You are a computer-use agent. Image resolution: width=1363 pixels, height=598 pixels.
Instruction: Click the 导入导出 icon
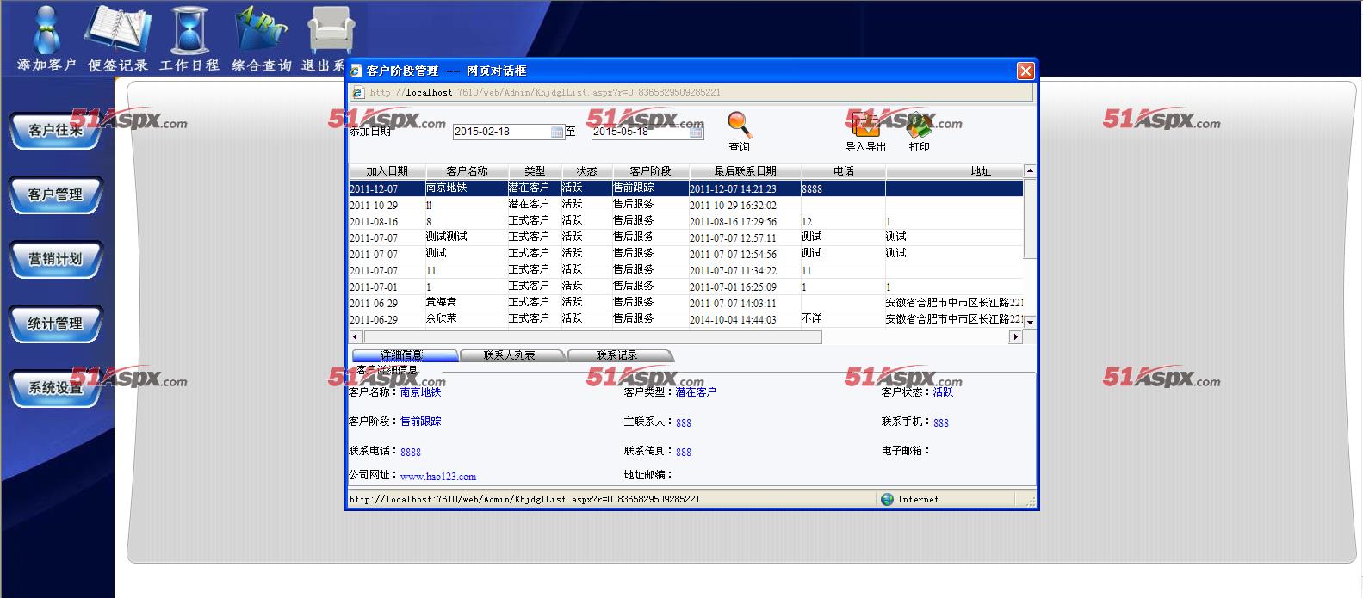pos(865,126)
